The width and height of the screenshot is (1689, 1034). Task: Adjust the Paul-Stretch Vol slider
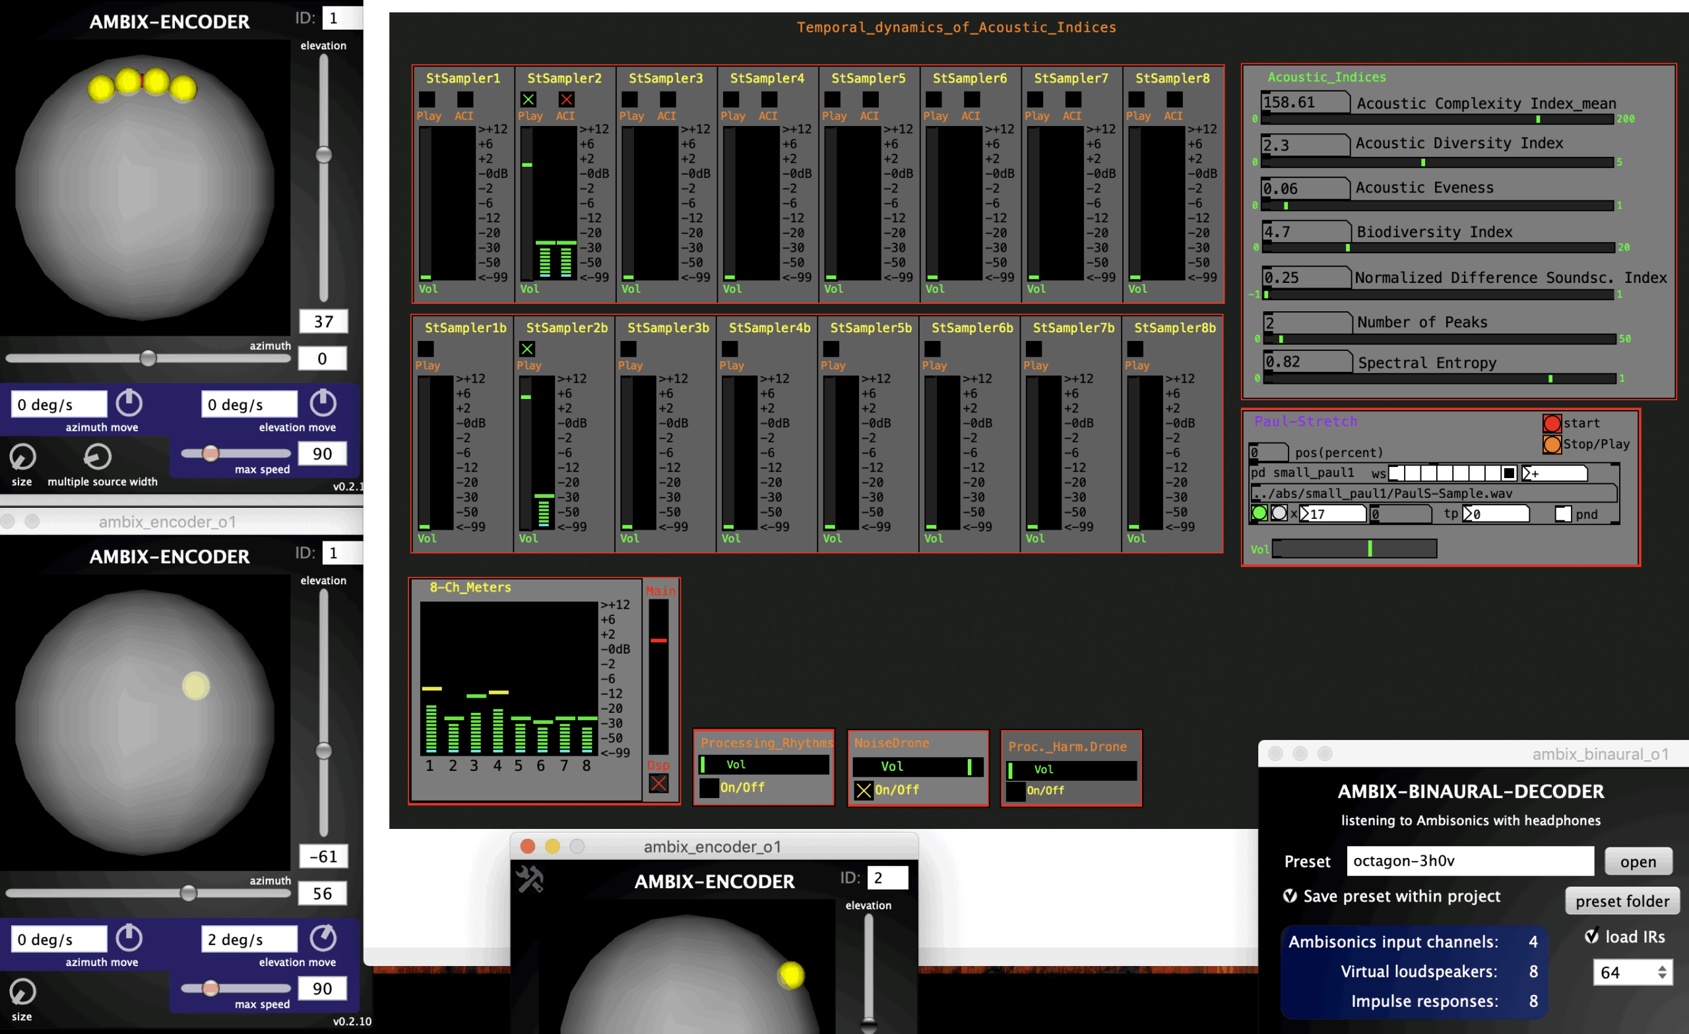[x=1354, y=548]
